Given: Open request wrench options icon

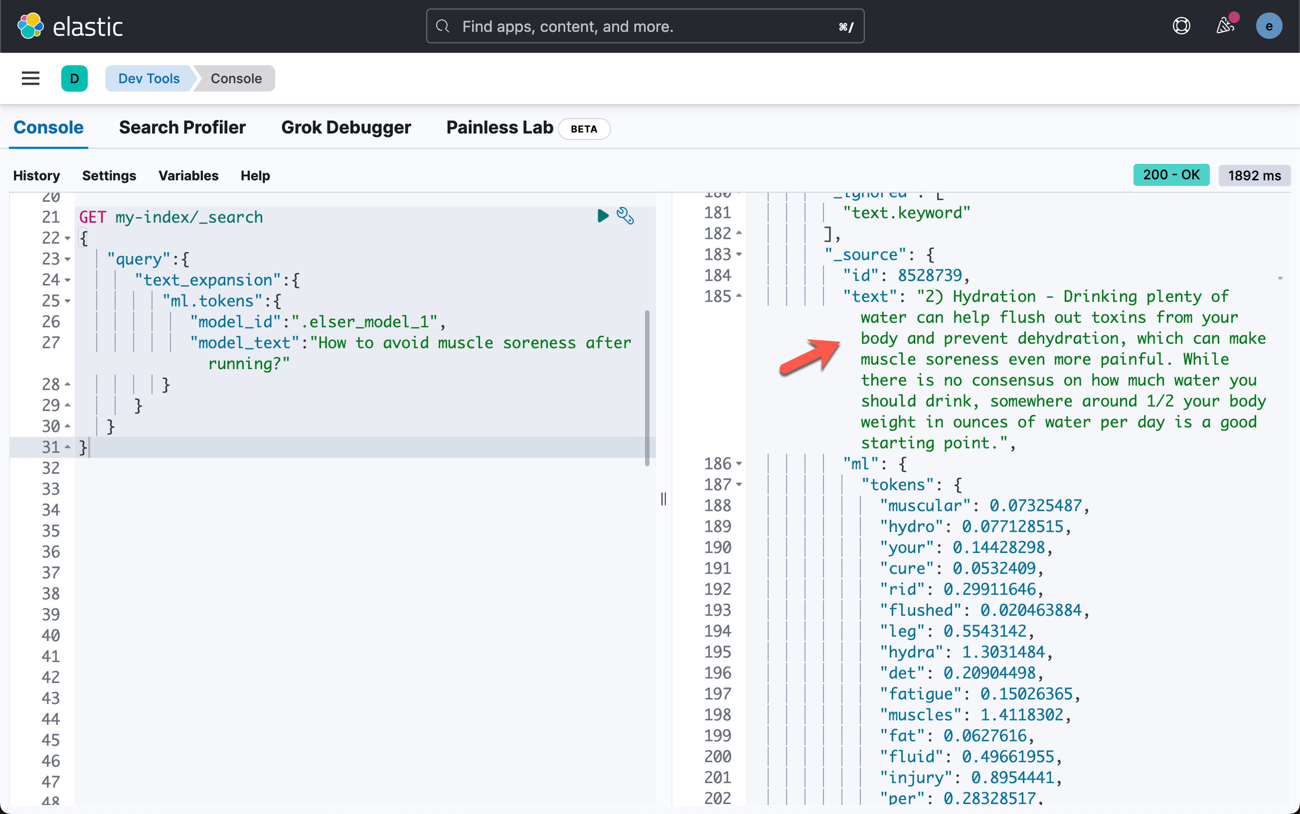Looking at the screenshot, I should [x=625, y=216].
